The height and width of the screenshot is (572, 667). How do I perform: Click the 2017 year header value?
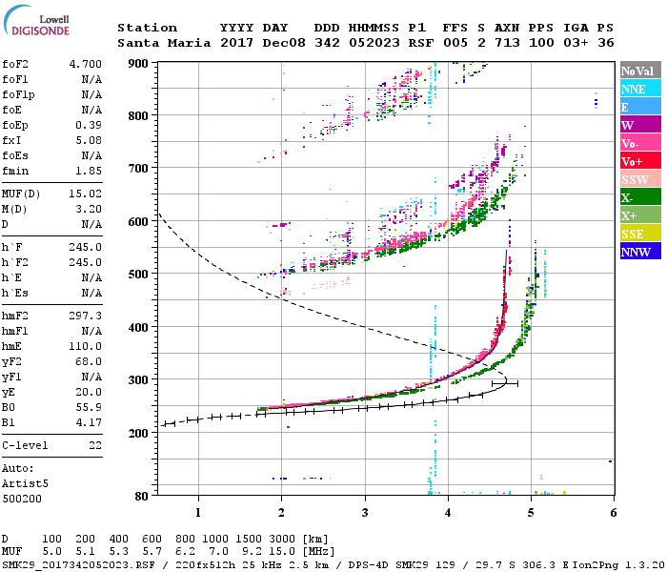coord(236,43)
